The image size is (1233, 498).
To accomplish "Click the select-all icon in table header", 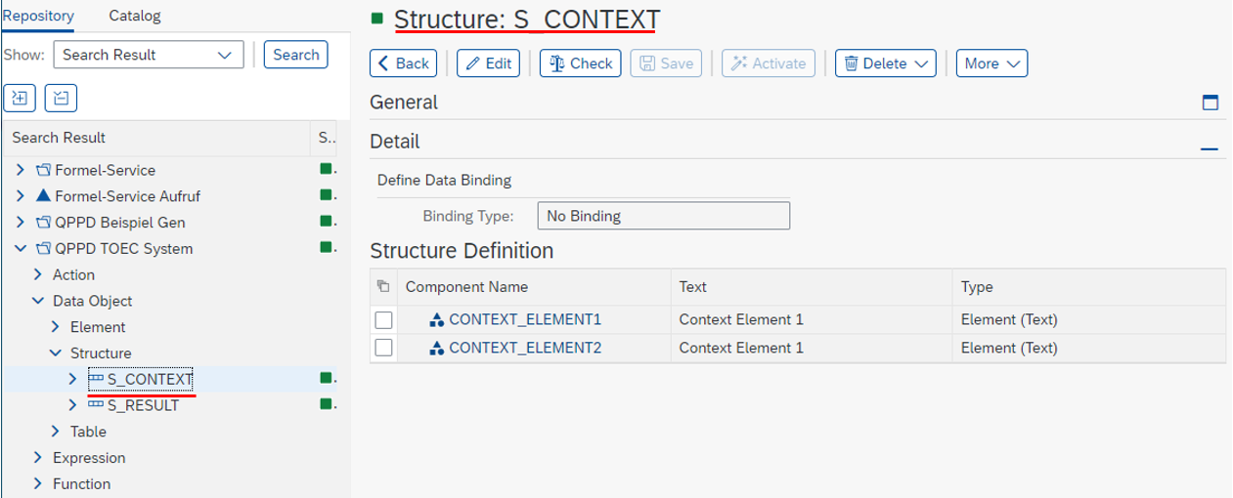I will (x=383, y=287).
